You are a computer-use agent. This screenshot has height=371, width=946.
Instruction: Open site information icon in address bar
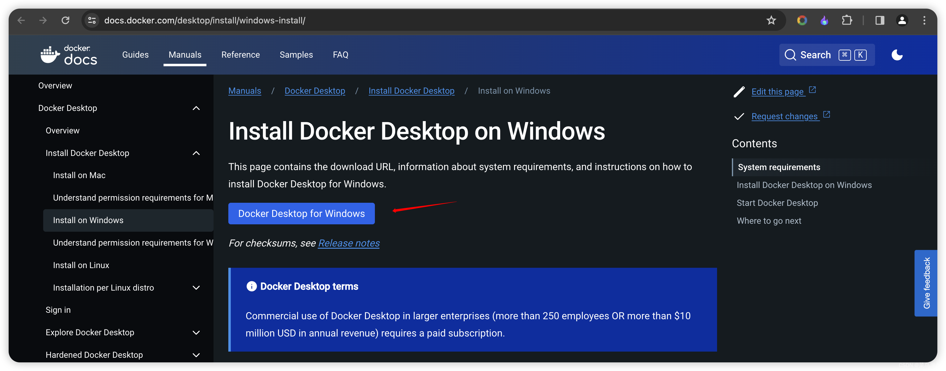pyautogui.click(x=92, y=21)
